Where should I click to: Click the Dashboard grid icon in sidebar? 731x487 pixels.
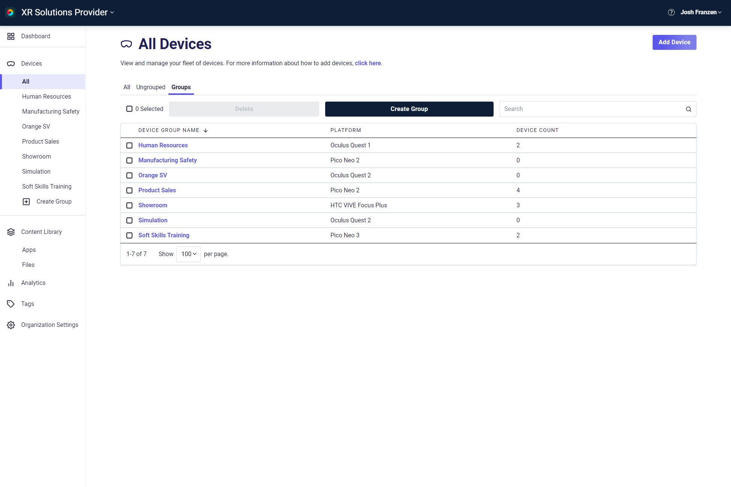point(11,36)
